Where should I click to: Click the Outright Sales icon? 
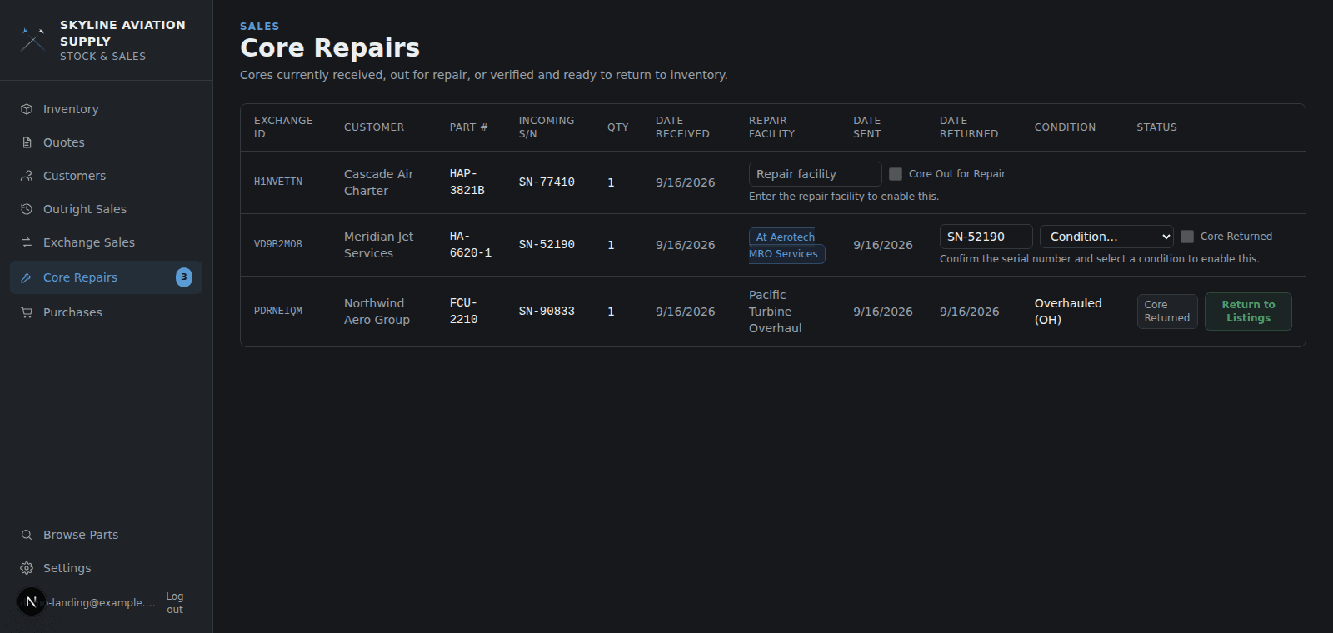click(x=27, y=209)
